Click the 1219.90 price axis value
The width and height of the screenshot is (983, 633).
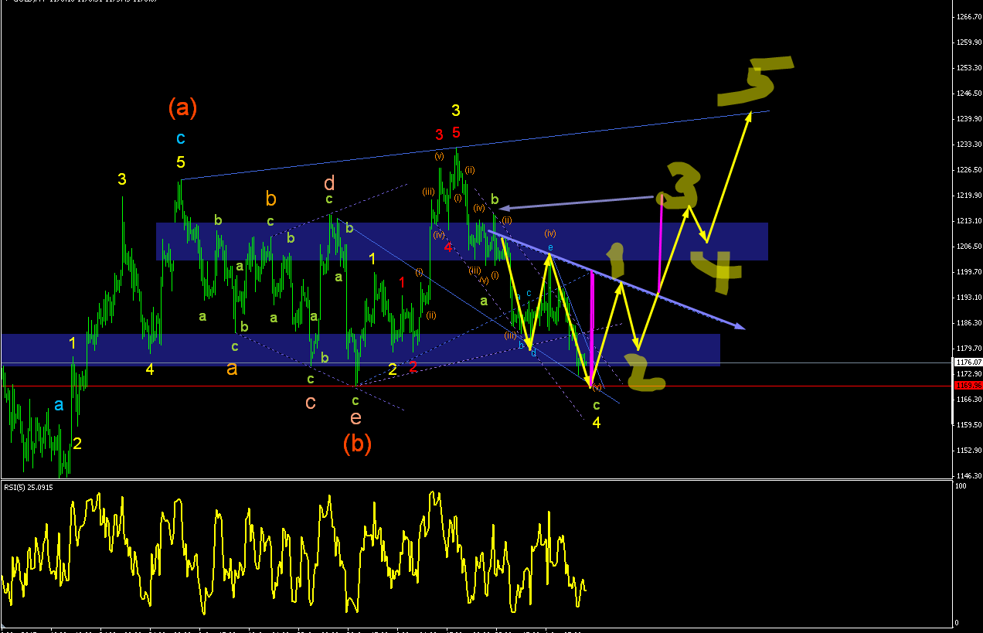(969, 195)
